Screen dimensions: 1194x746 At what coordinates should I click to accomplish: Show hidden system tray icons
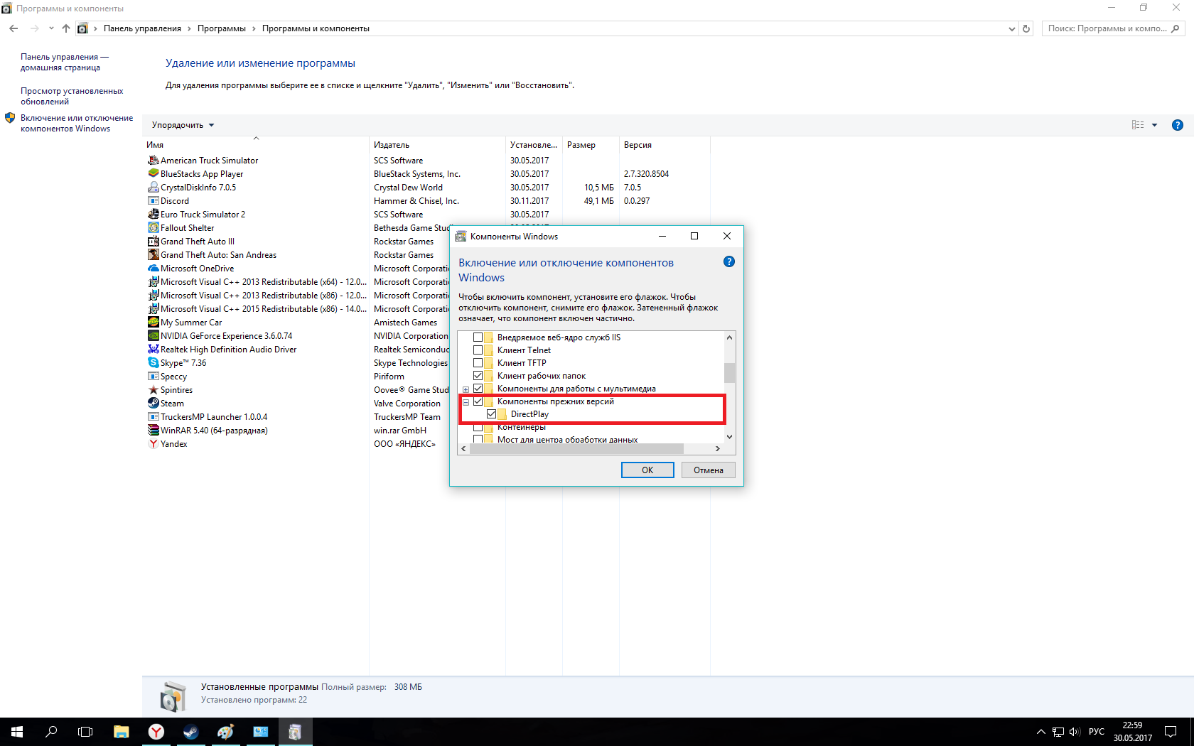click(1041, 732)
